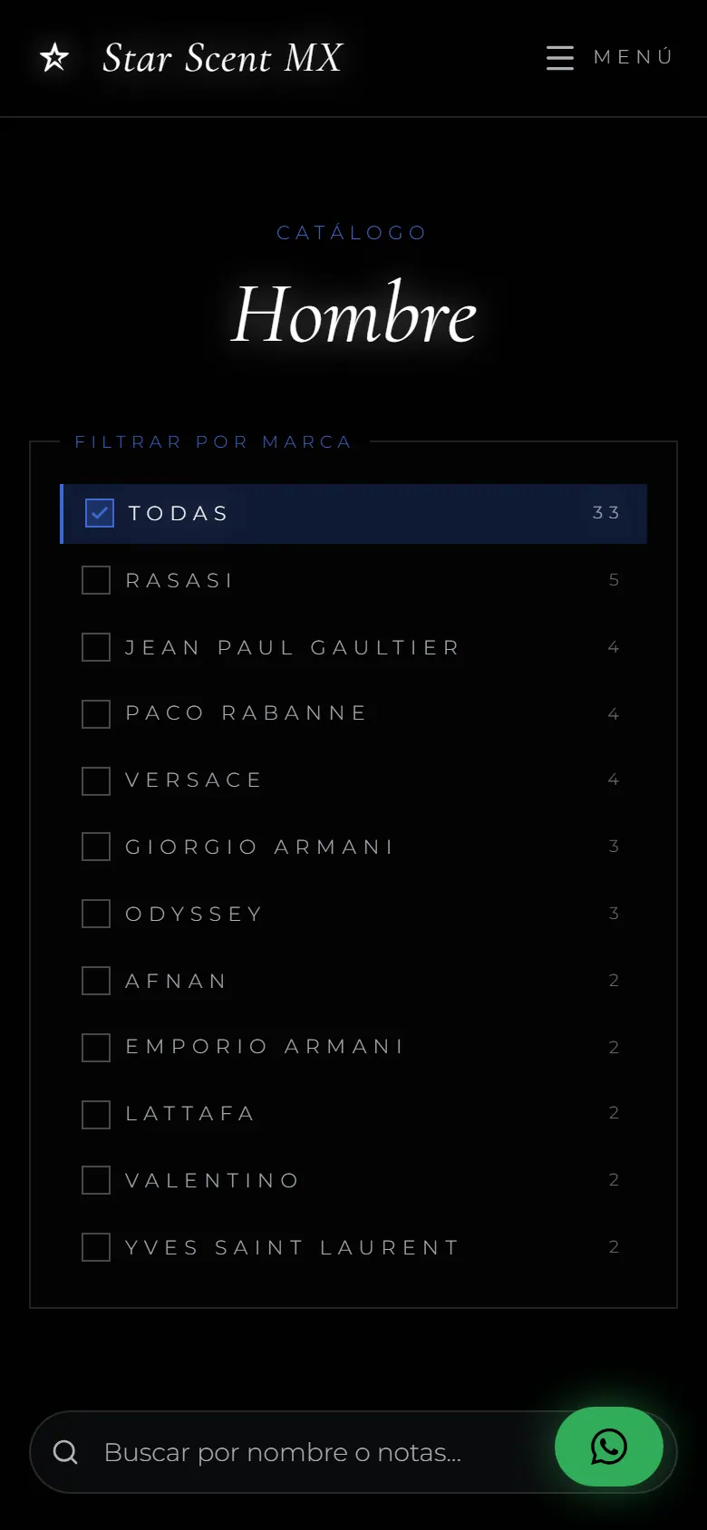Viewport: 707px width, 1530px height.
Task: Open the MENÚ navigation text
Action: click(634, 57)
